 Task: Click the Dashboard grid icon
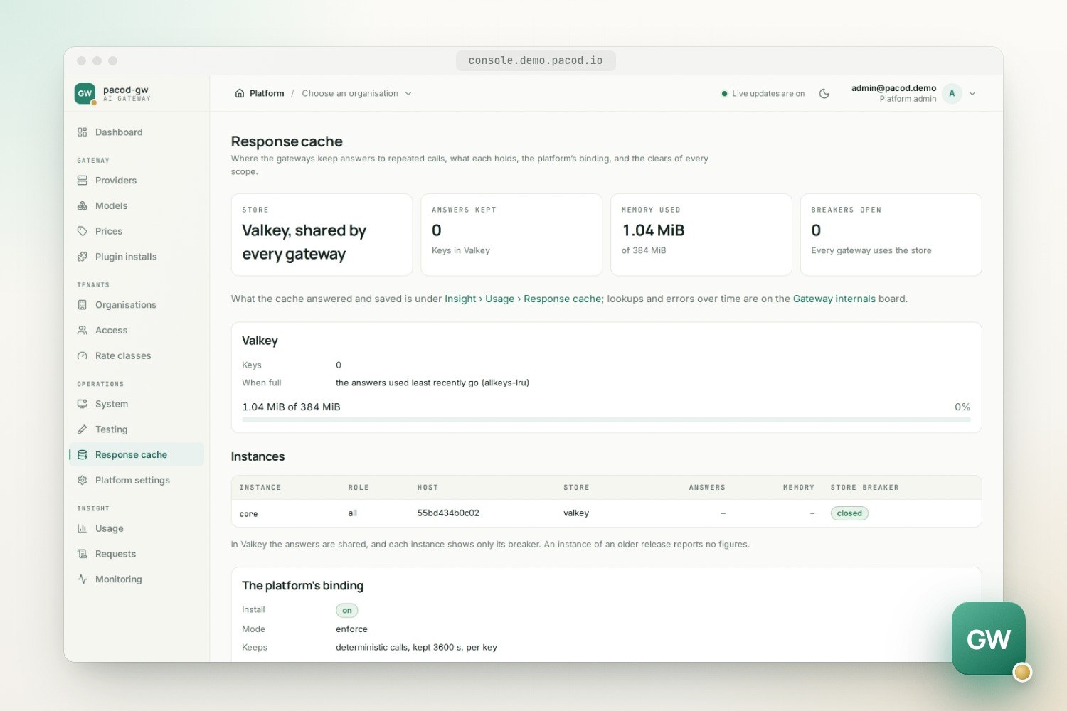83,132
